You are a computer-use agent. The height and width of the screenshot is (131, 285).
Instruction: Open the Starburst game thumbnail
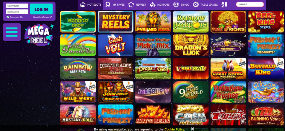[153, 92]
